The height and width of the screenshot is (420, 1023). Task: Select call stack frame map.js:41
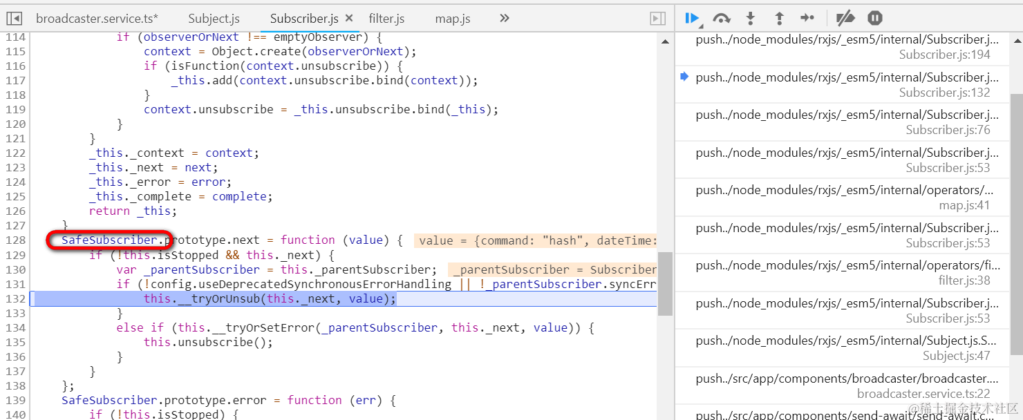click(842, 198)
